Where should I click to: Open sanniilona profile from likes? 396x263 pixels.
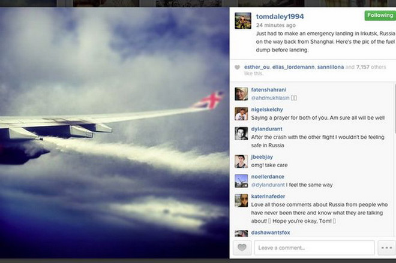pos(331,67)
